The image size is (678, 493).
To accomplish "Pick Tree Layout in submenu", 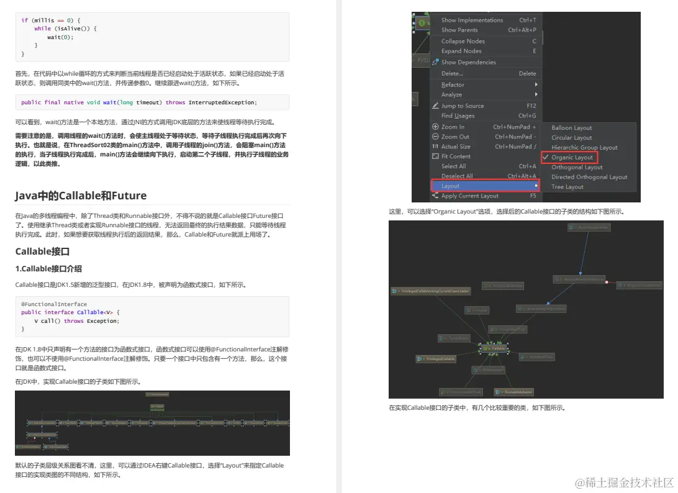I will click(x=567, y=187).
